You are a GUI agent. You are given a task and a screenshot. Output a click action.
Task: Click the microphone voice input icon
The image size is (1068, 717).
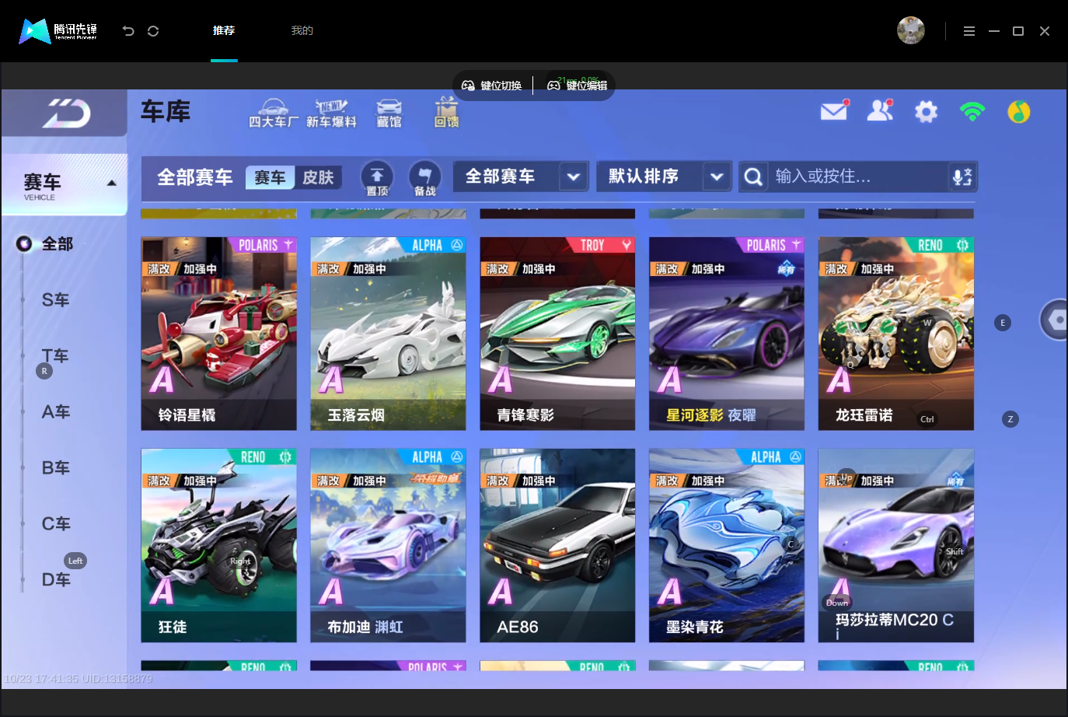962,177
